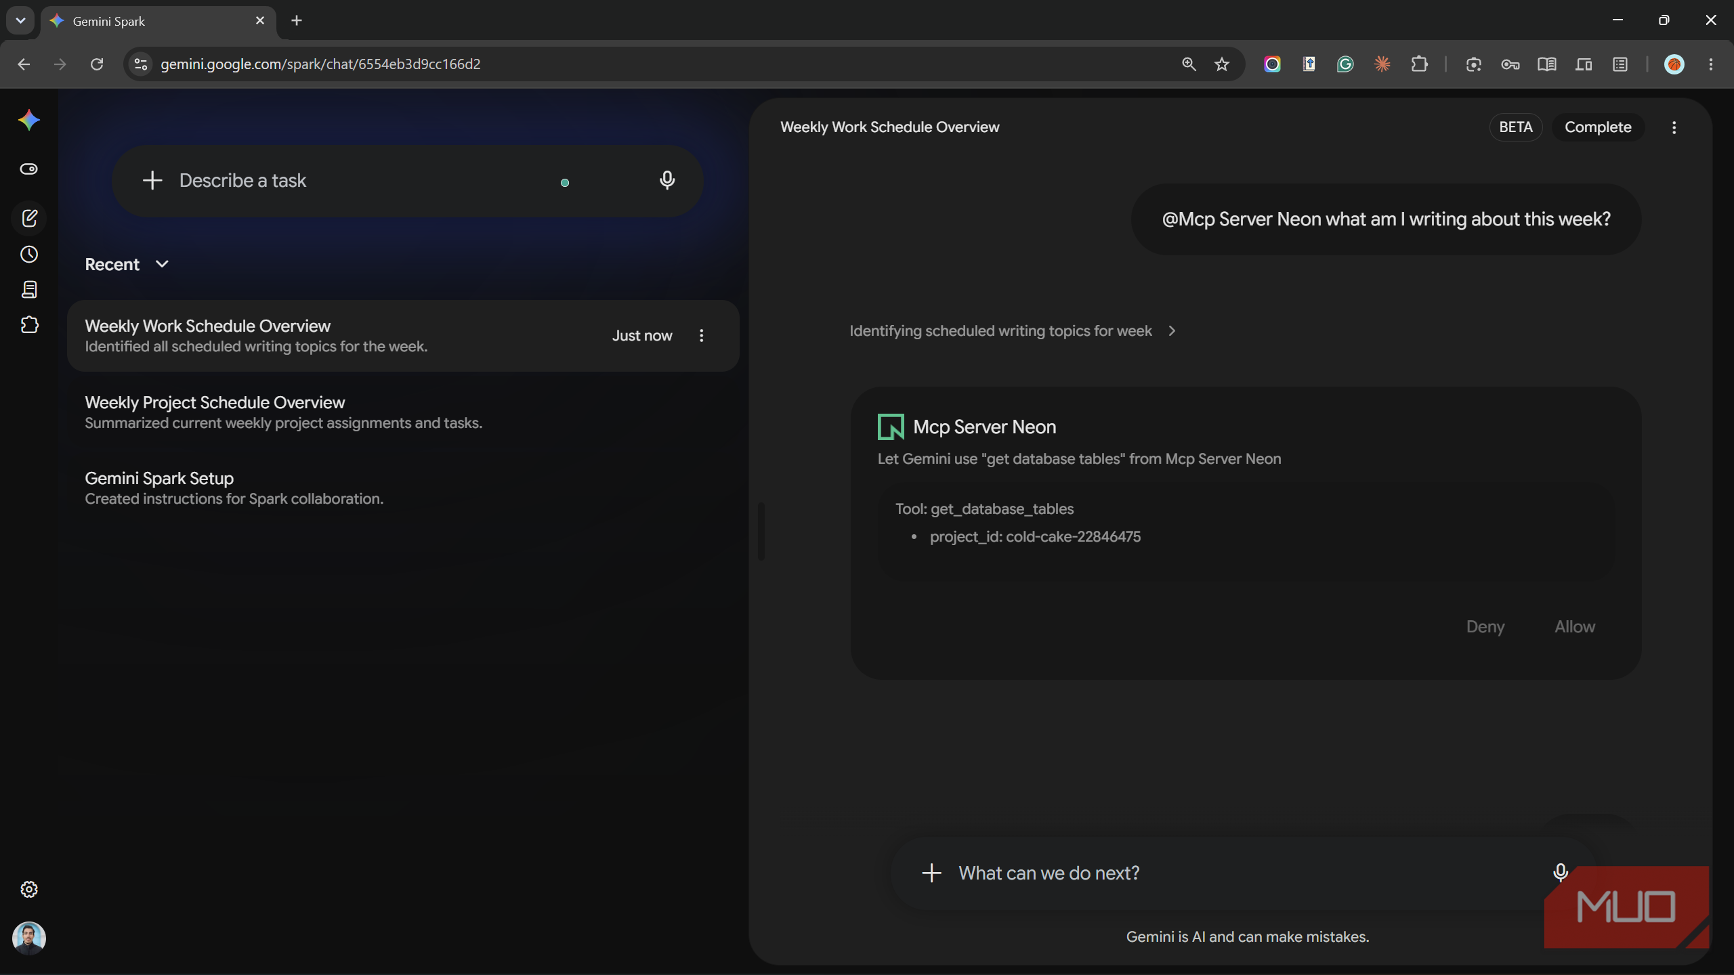Click the BETA badge
Image resolution: width=1734 pixels, height=975 pixels.
[x=1516, y=127]
